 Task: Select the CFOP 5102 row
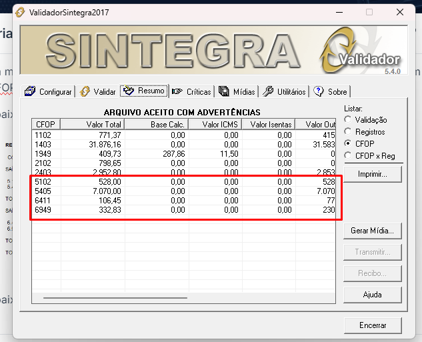pyautogui.click(x=183, y=182)
